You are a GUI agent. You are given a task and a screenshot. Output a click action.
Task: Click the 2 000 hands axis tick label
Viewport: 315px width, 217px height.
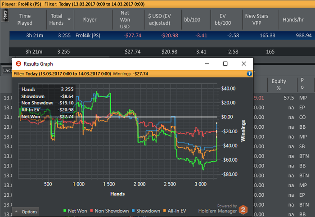139,184
